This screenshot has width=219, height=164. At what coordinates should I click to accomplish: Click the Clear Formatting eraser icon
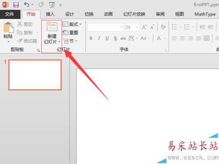163,27
